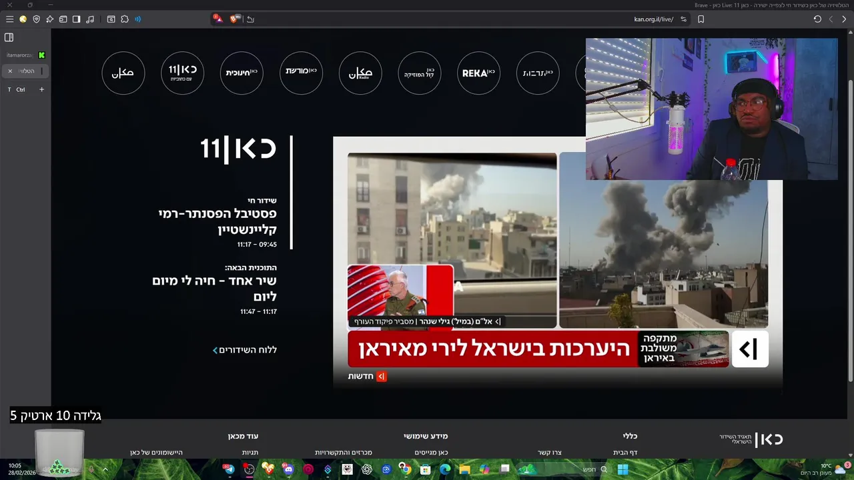This screenshot has height=480, width=854.
Task: Click the yellow profile avatar icon
Action: point(23,19)
